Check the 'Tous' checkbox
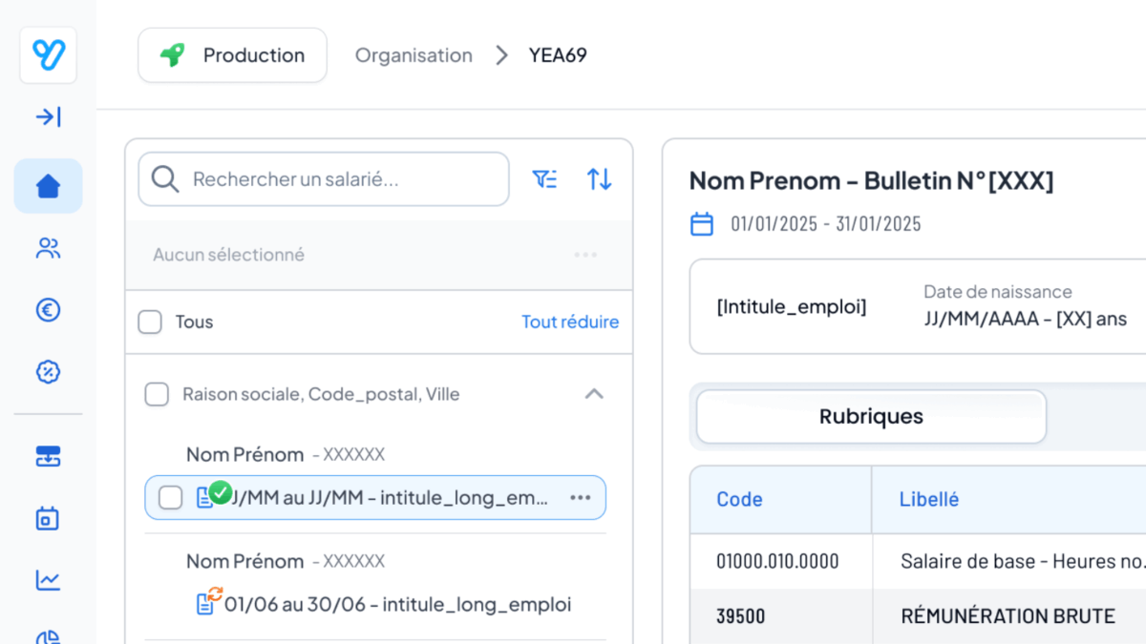 pyautogui.click(x=150, y=322)
